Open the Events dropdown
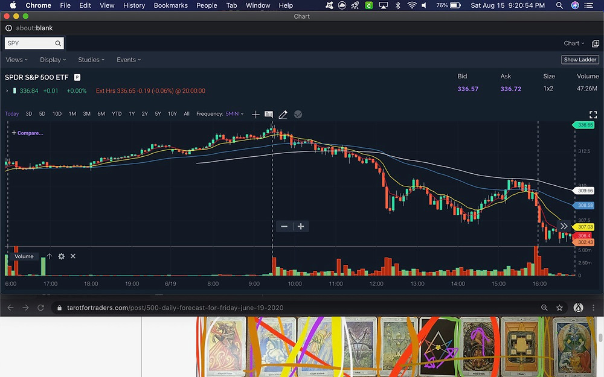 [129, 60]
